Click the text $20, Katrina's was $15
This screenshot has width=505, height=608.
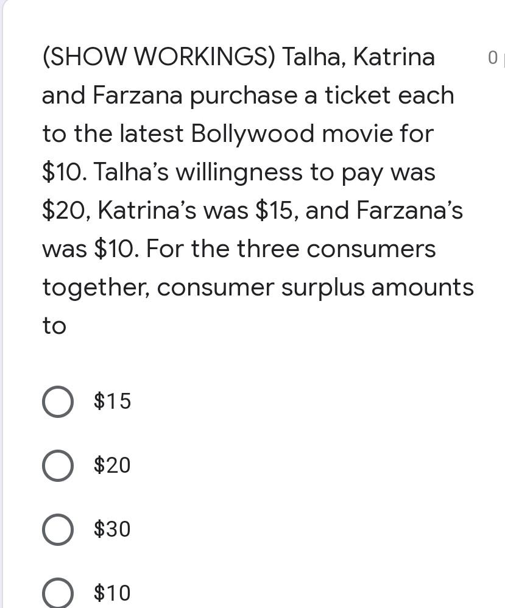[167, 211]
